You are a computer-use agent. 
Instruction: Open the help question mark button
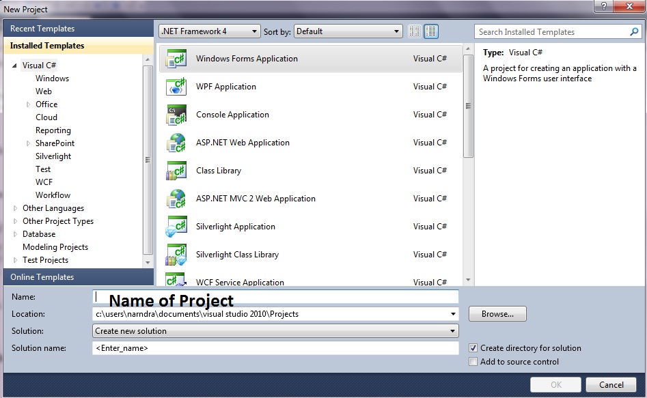[603, 6]
